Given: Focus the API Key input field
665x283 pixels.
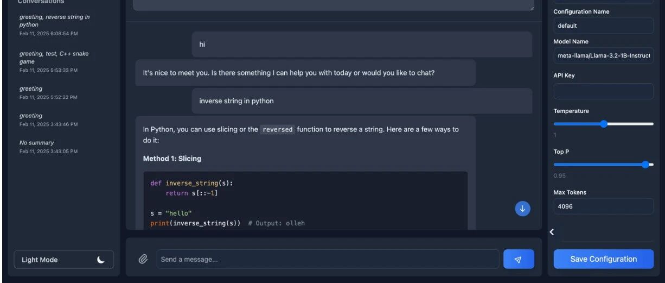Looking at the screenshot, I should point(603,91).
